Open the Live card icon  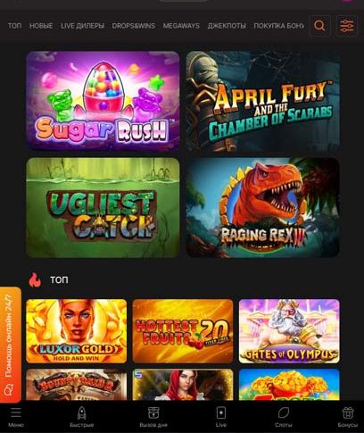point(221,413)
